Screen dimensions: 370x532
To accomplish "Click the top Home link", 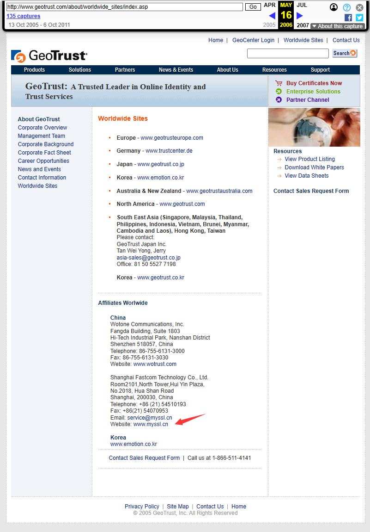I will 216,40.
